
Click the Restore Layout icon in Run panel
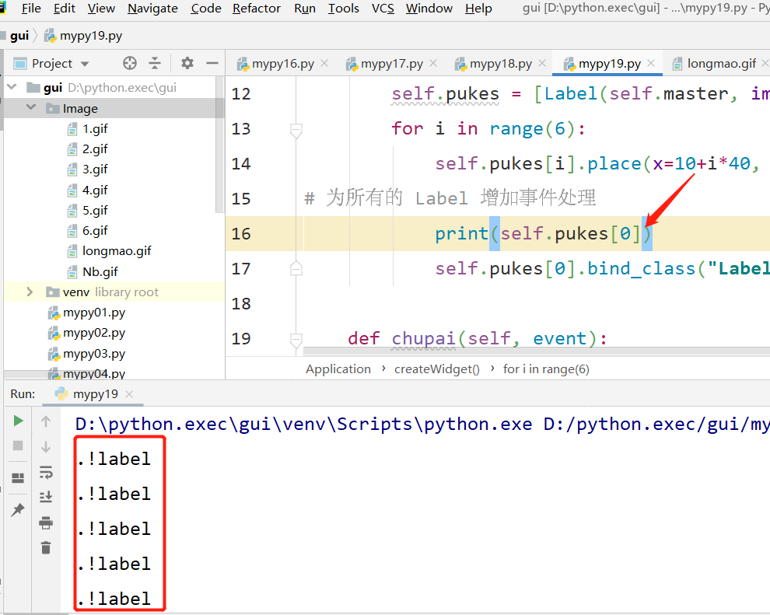tap(18, 477)
